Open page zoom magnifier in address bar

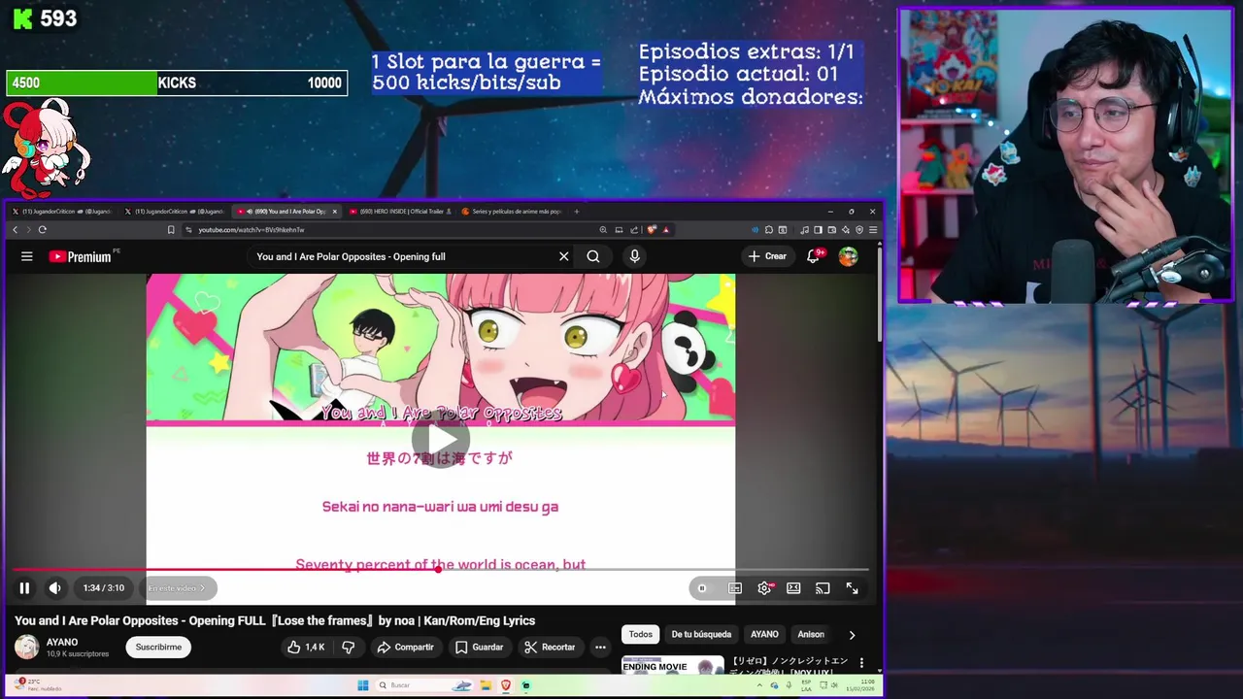tap(603, 230)
